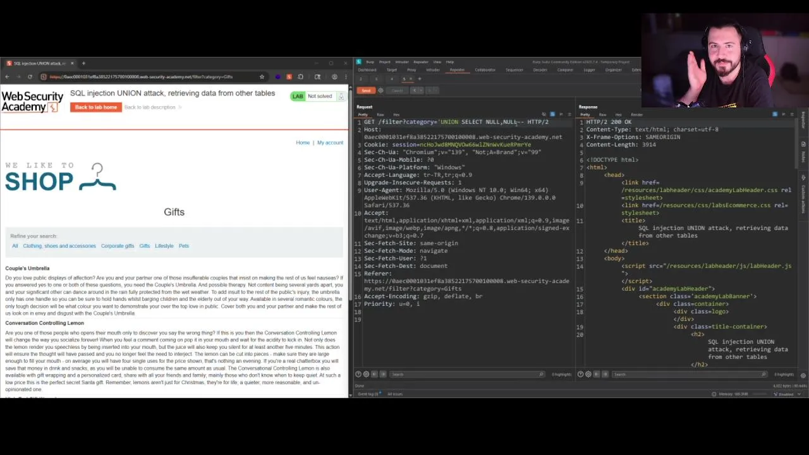Open Chrome profile icon

(x=334, y=77)
